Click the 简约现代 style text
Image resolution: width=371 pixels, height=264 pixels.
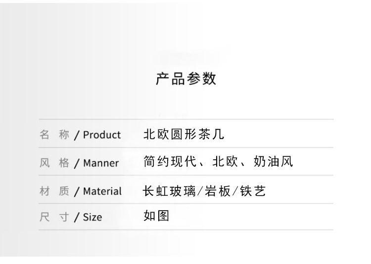tap(170, 162)
